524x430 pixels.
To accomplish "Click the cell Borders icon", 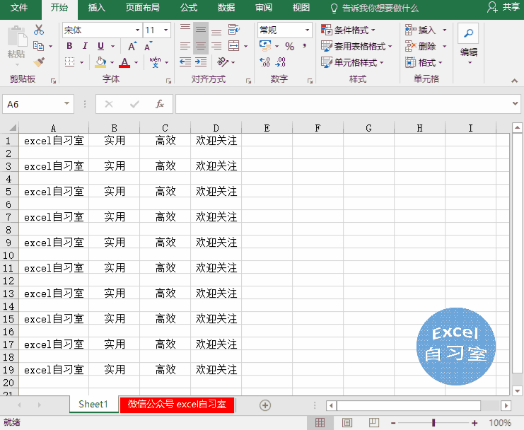I will tap(70, 62).
